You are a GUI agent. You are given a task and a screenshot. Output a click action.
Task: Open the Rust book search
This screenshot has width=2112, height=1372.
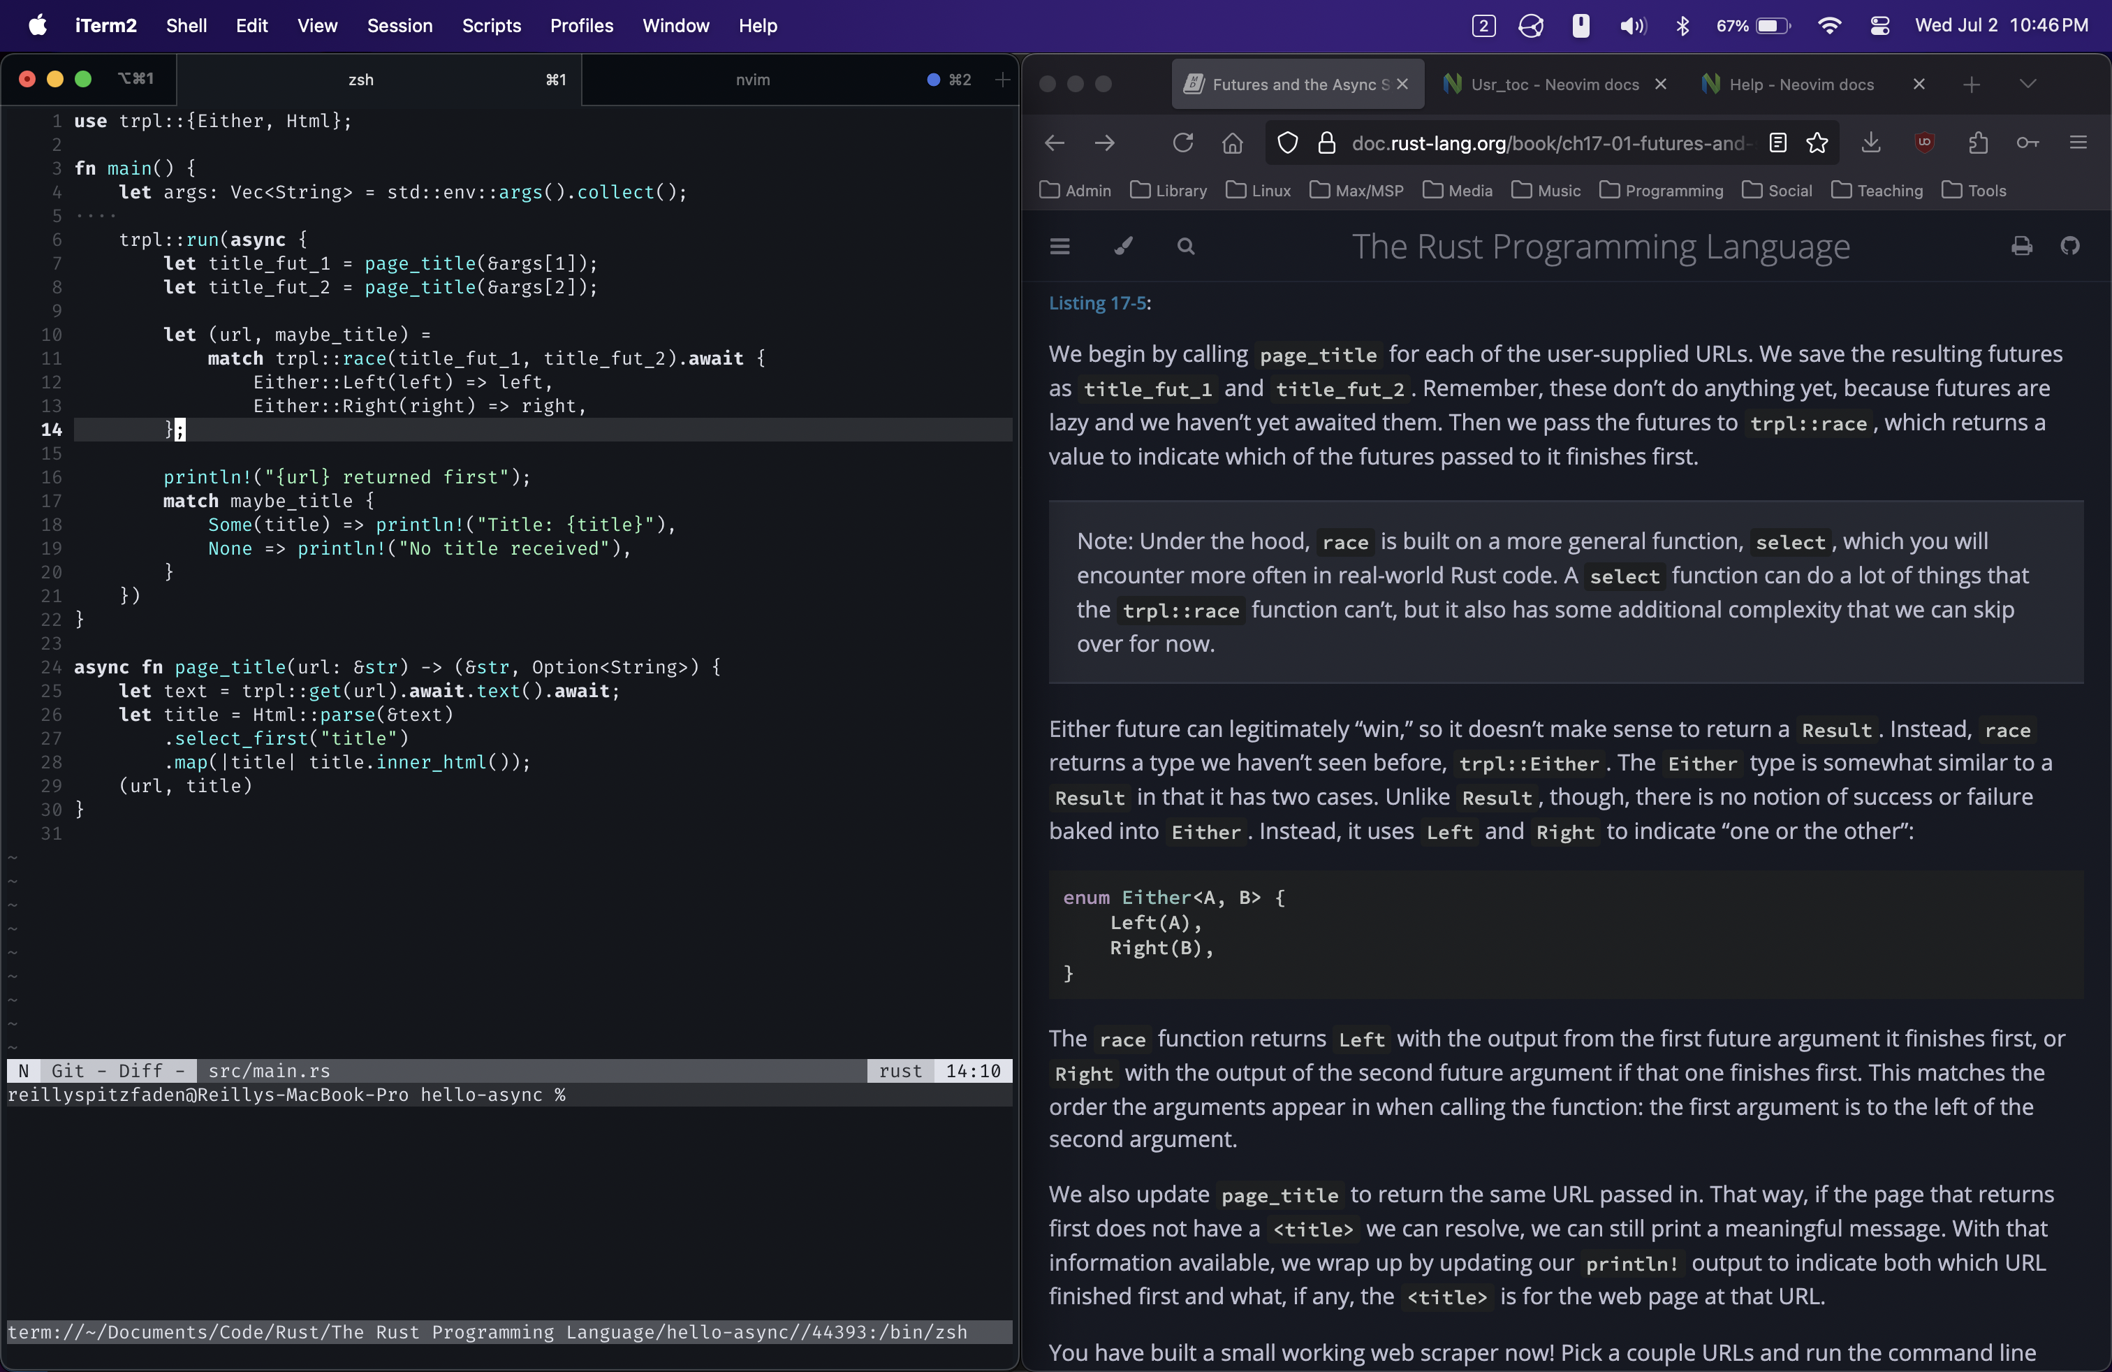1186,246
